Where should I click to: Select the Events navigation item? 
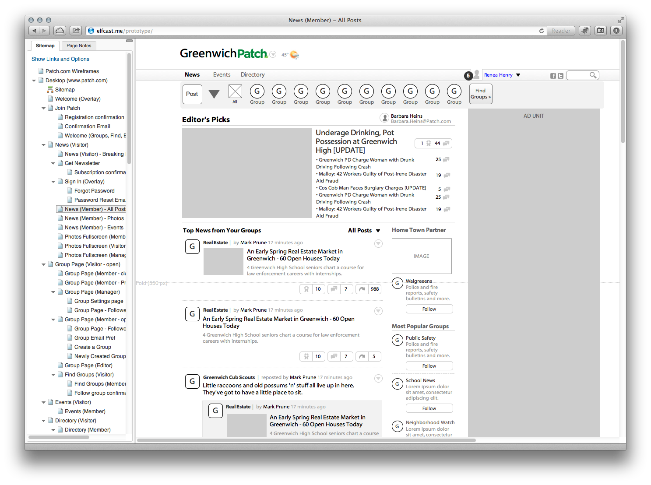[222, 74]
